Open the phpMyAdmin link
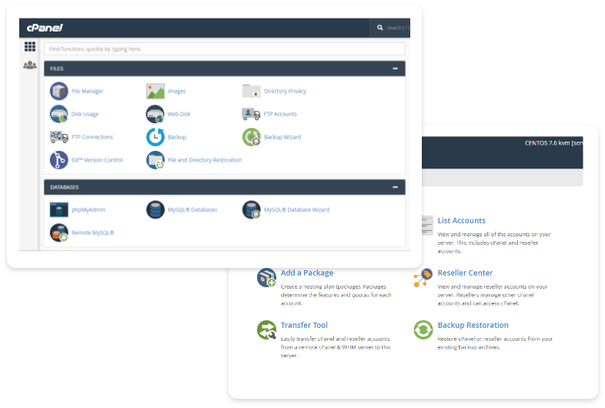 (x=89, y=209)
